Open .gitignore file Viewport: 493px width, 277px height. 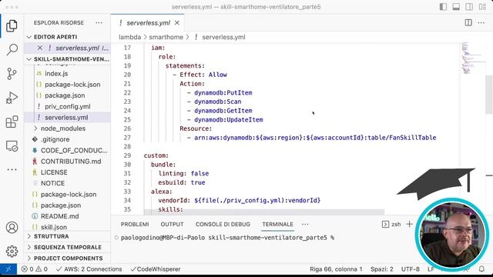pyautogui.click(x=55, y=139)
